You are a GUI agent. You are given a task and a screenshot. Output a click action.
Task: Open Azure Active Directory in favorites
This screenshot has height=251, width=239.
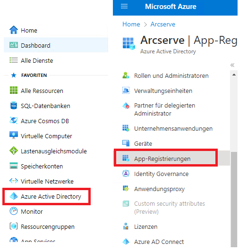tap(46, 196)
